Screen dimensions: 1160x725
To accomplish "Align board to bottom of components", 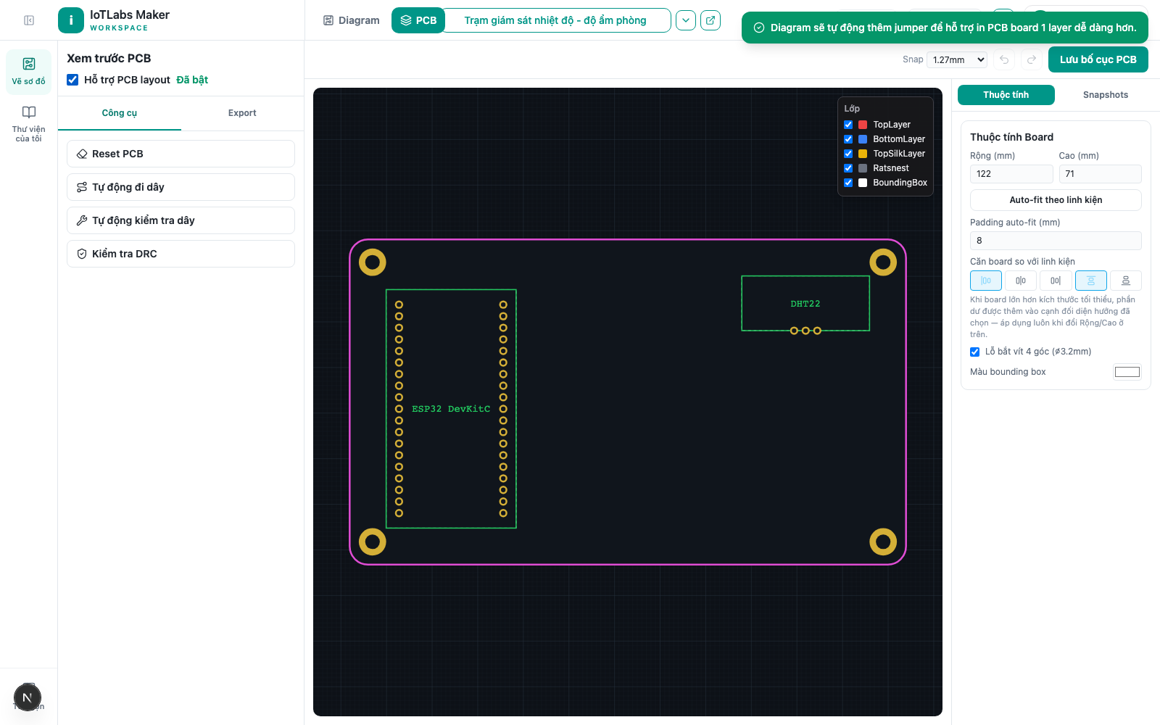I will (1126, 281).
